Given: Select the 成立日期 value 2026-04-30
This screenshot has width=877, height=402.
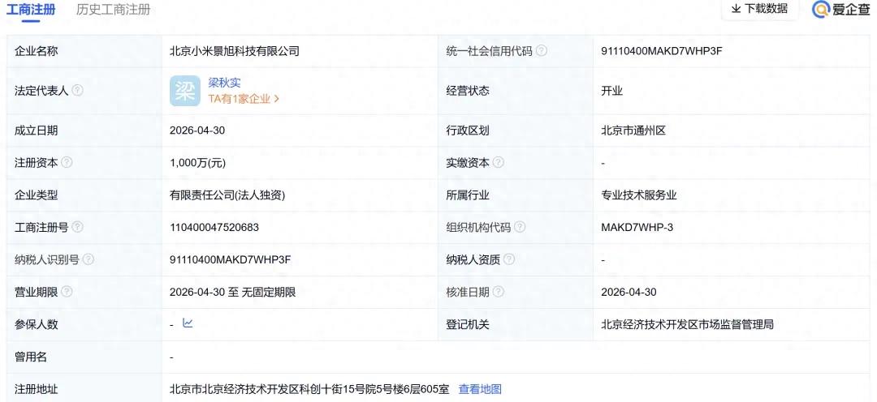Looking at the screenshot, I should click(x=197, y=130).
